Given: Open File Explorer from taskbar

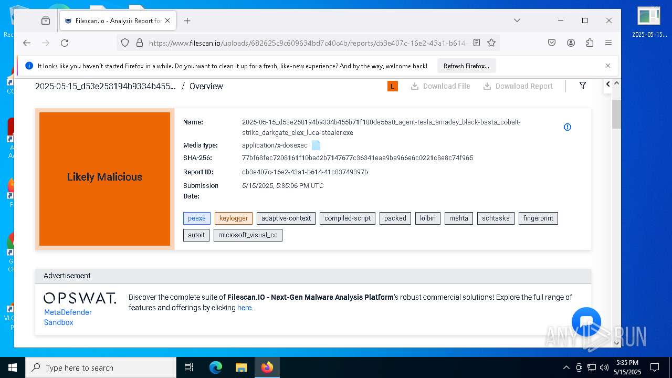Looking at the screenshot, I should click(x=241, y=367).
